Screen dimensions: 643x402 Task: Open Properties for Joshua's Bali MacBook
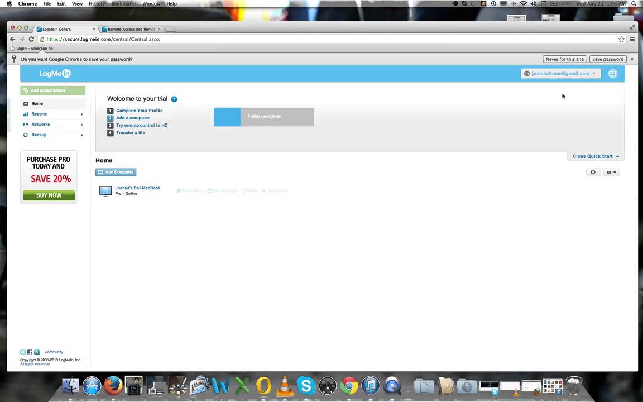click(275, 191)
